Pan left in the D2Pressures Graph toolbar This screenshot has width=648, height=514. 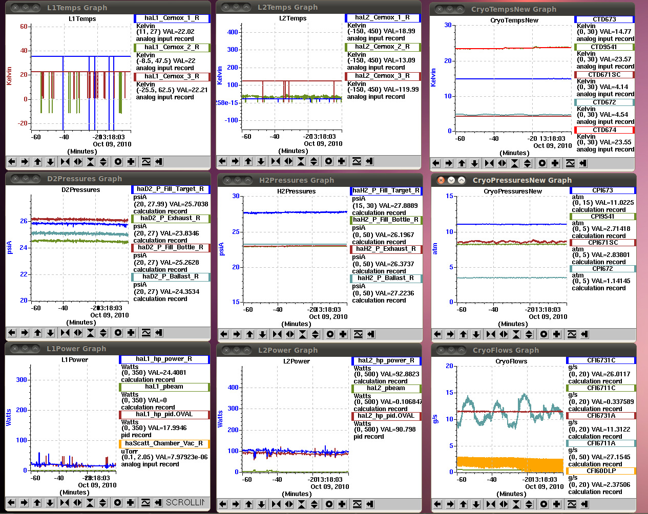pyautogui.click(x=12, y=333)
